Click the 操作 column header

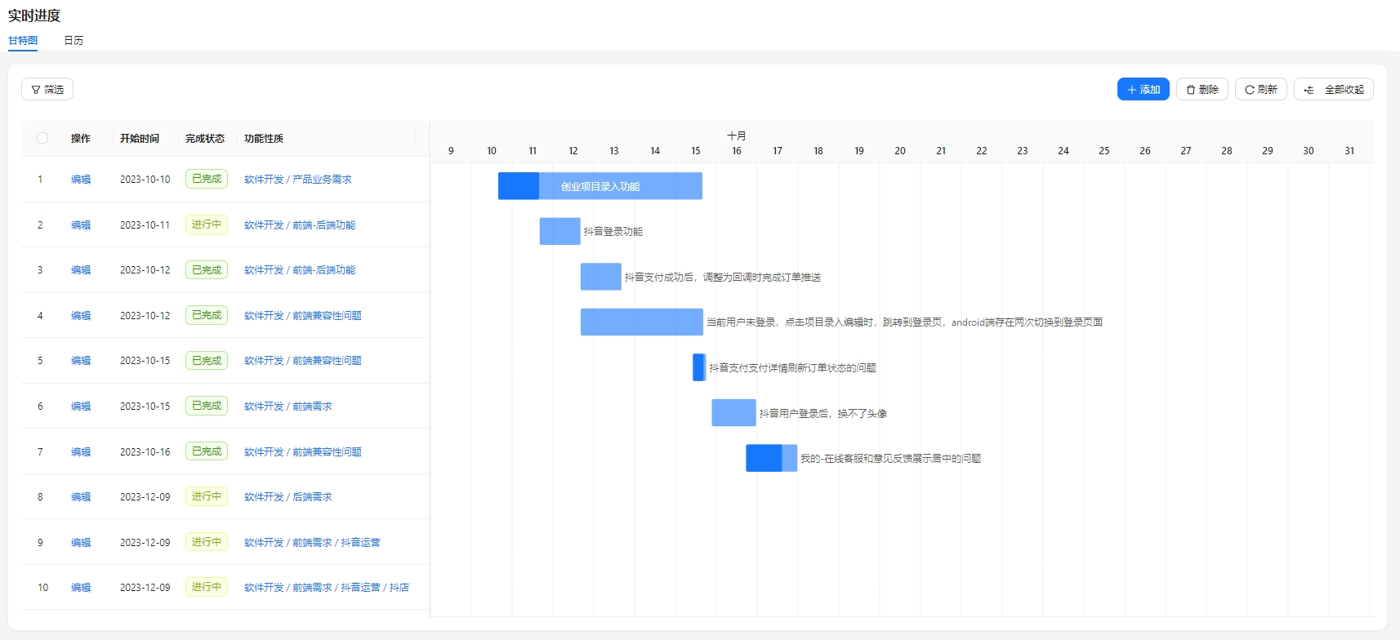pyautogui.click(x=81, y=138)
